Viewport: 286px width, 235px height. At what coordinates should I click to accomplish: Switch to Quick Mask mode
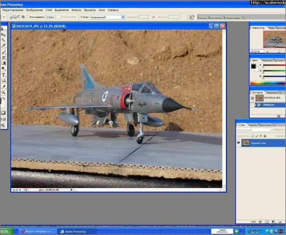click(4, 113)
